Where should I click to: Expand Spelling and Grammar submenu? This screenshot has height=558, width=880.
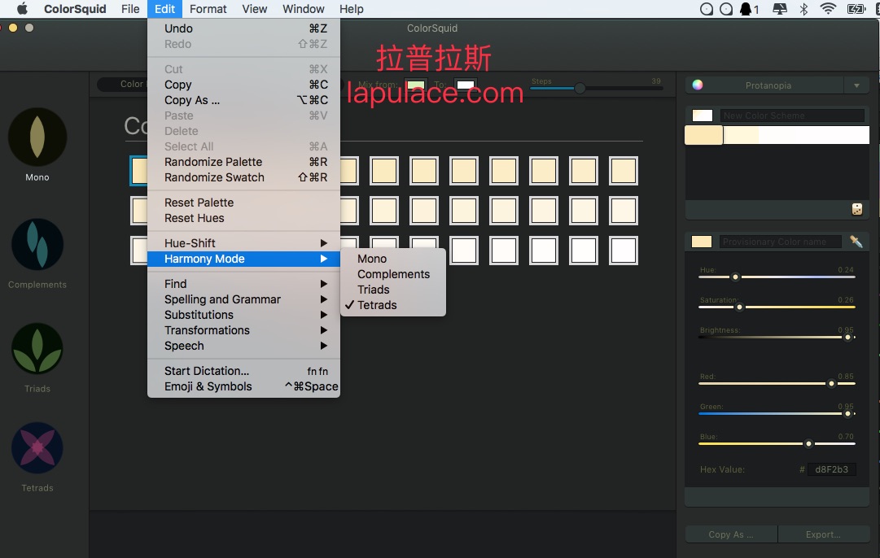click(243, 299)
